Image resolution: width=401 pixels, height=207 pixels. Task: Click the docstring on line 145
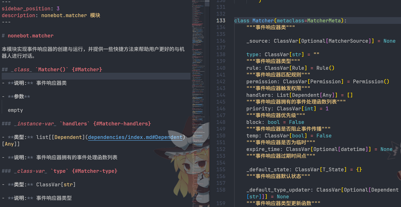coord(296,102)
